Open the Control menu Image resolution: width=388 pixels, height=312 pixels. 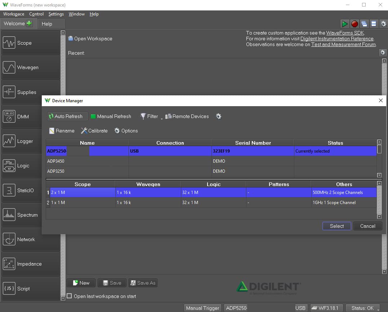pos(36,14)
